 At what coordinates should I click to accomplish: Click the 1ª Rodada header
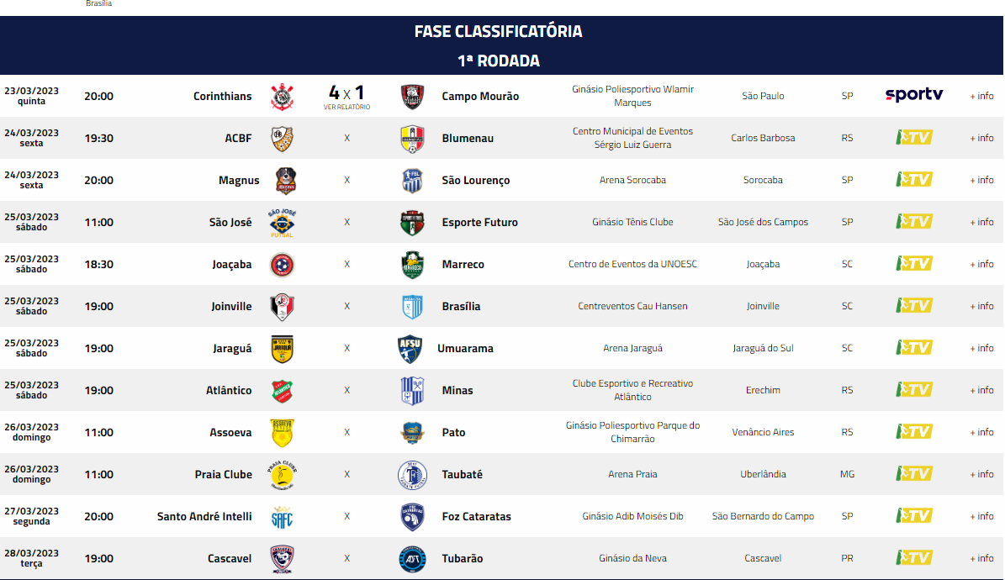[499, 61]
